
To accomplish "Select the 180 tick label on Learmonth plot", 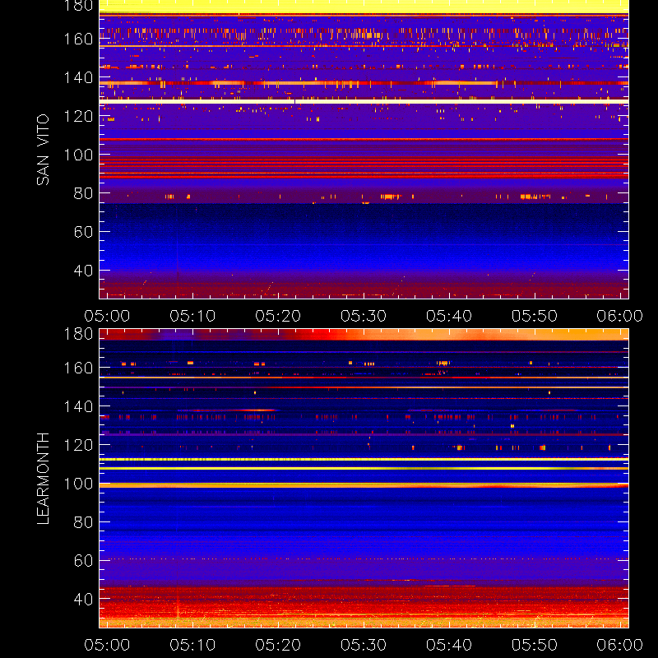I will tap(78, 334).
